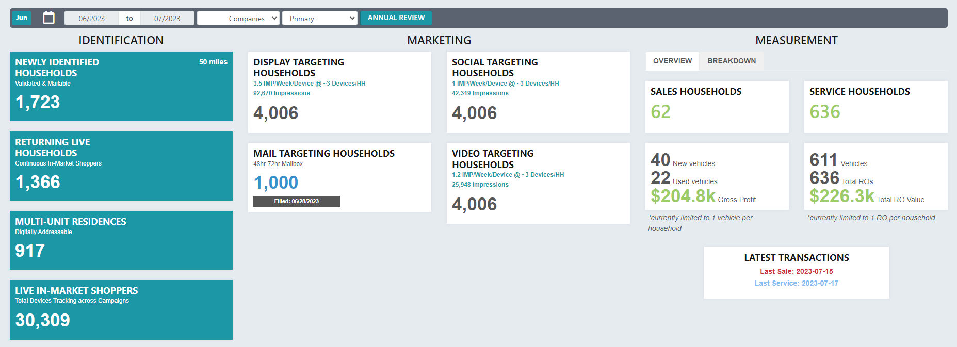Expand the Primary dropdown

click(x=320, y=19)
